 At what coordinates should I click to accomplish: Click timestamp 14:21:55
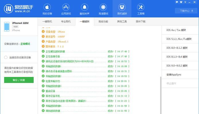tap(122, 111)
